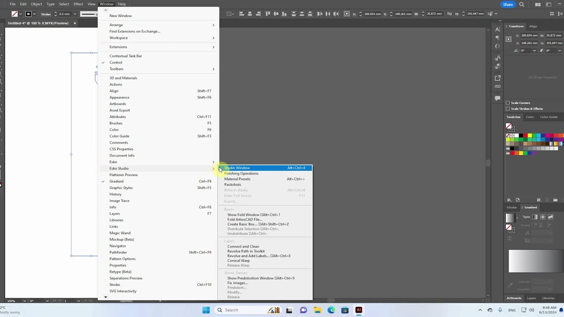The image size is (564, 317).
Task: Choose Revolve and Add Labels menu item
Action: [x=265, y=256]
